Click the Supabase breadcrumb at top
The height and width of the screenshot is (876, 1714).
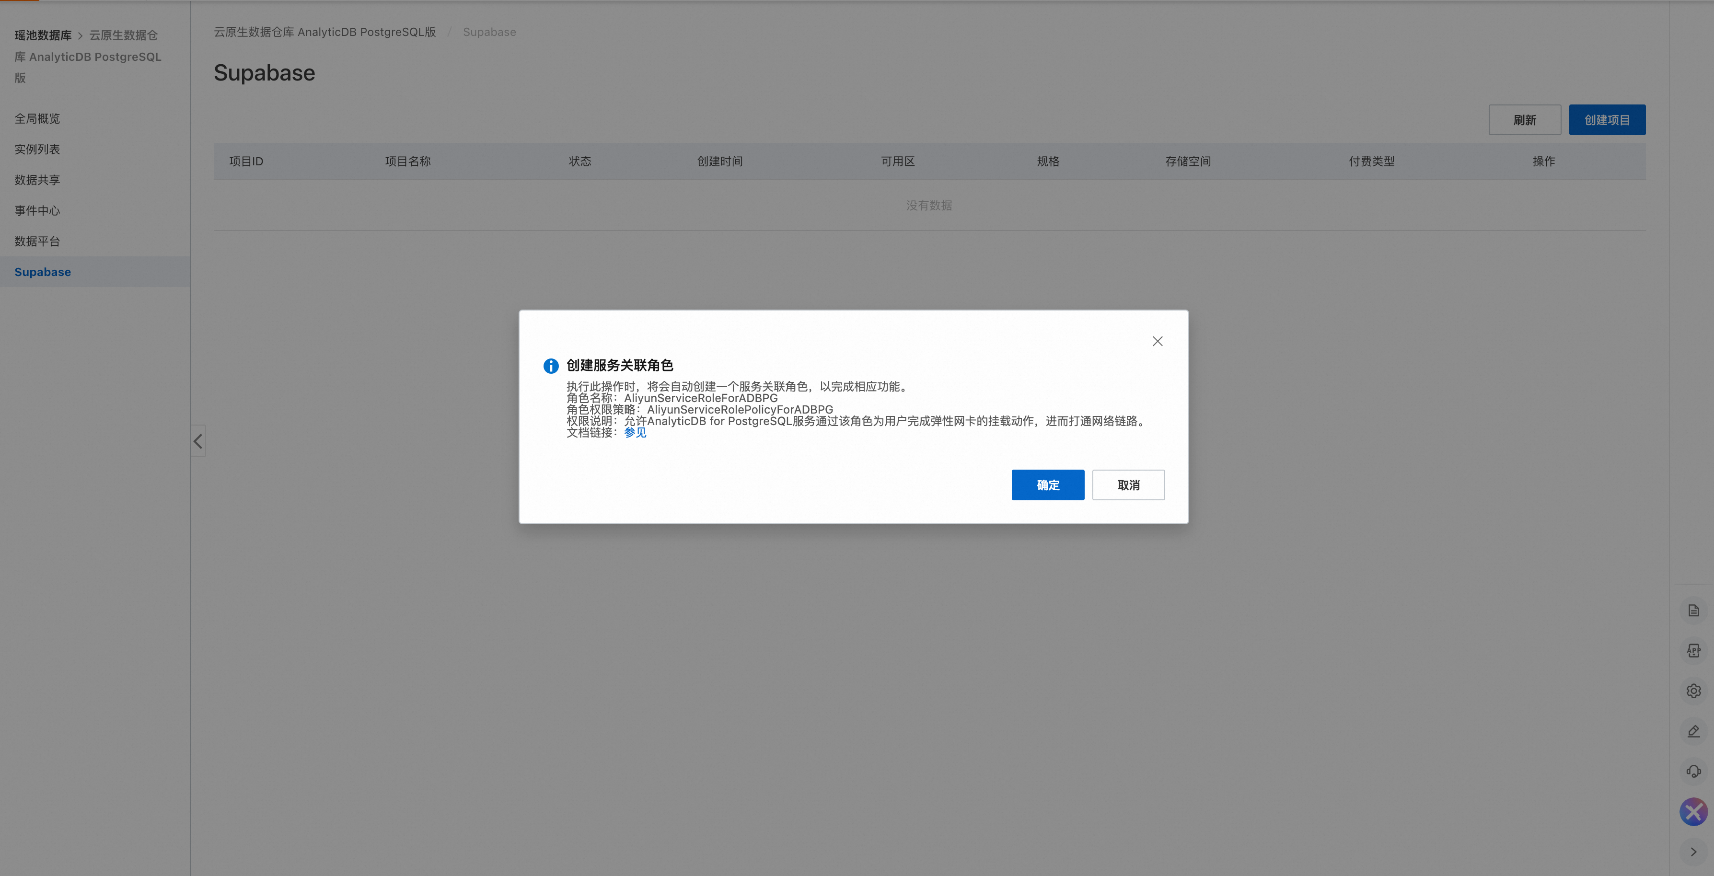click(x=489, y=32)
